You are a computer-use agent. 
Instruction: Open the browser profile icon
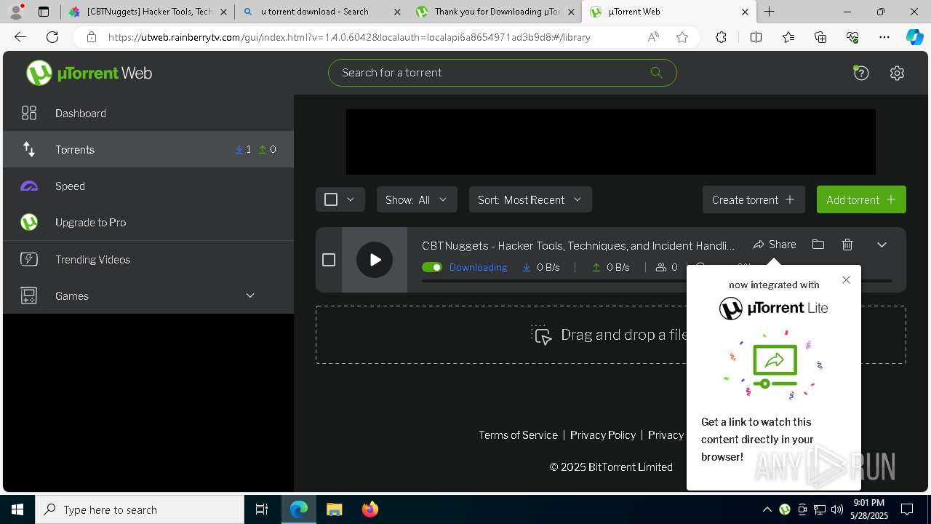[17, 12]
